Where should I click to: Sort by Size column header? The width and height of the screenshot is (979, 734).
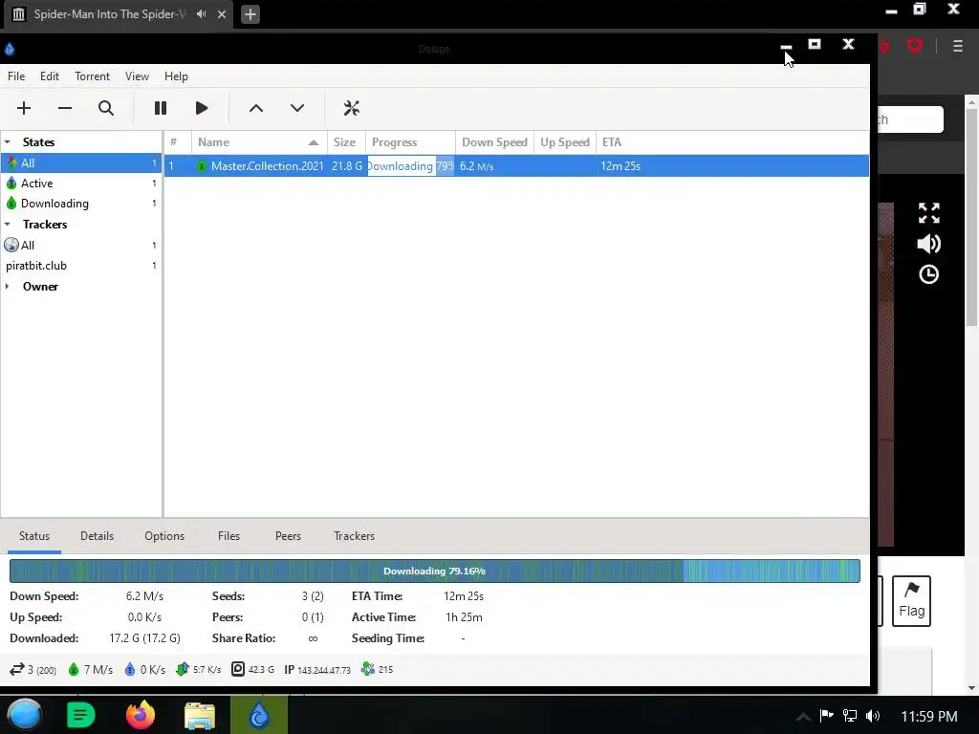coord(346,142)
